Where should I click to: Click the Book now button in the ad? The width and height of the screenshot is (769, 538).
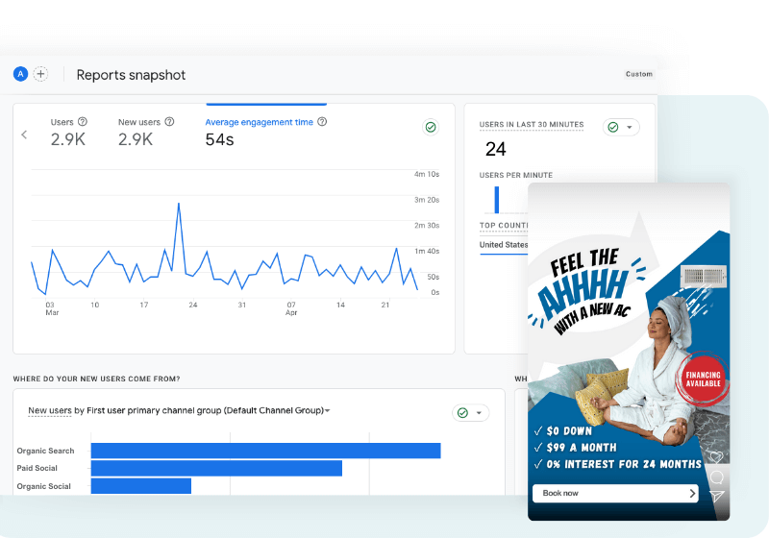pyautogui.click(x=615, y=494)
